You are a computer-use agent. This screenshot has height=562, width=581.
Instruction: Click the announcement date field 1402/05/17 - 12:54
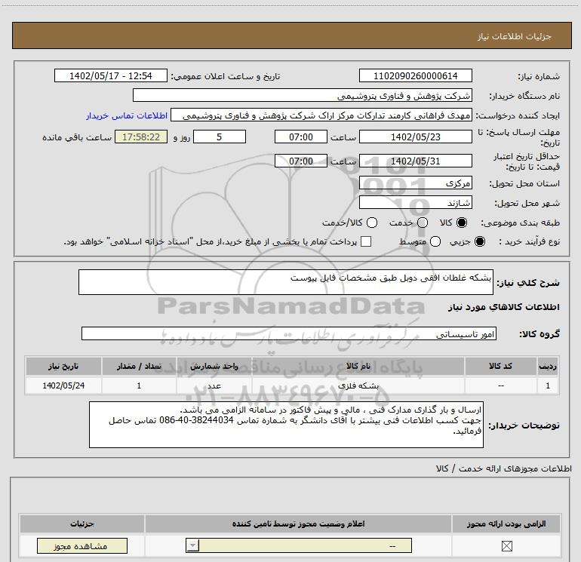coord(111,76)
